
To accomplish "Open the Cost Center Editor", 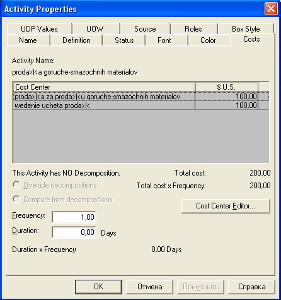I will coord(226,206).
